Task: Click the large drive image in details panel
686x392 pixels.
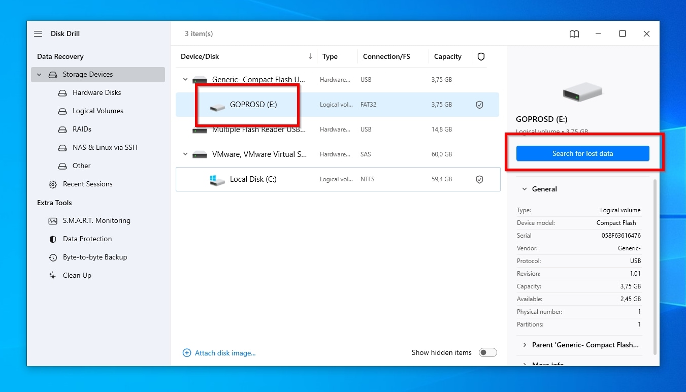Action: point(582,92)
